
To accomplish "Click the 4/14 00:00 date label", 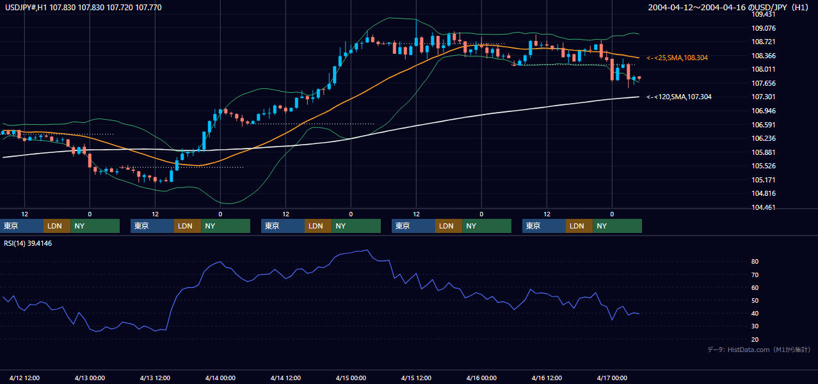I will click(x=220, y=378).
